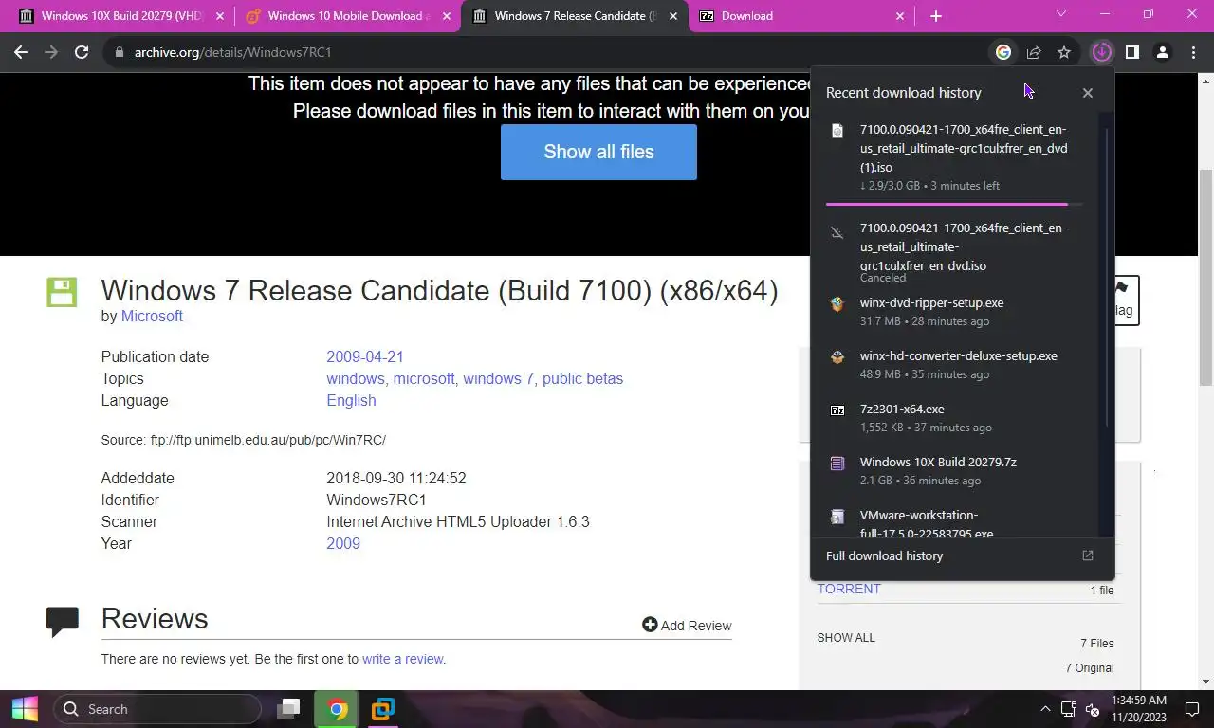Open the muted volume tray icon
The height and width of the screenshot is (728, 1214).
(1092, 709)
